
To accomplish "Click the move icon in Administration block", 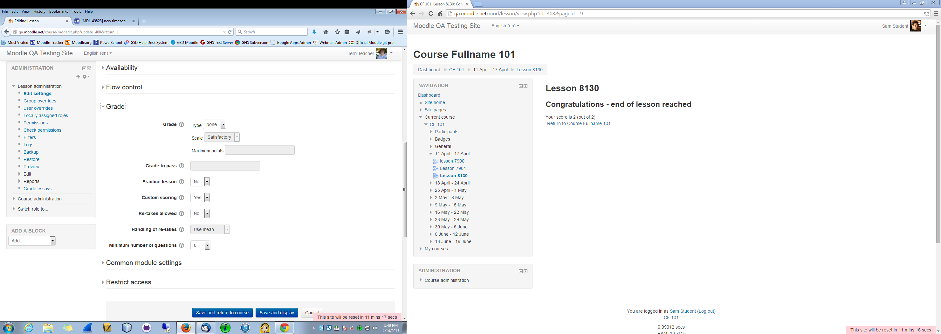I will [78, 77].
